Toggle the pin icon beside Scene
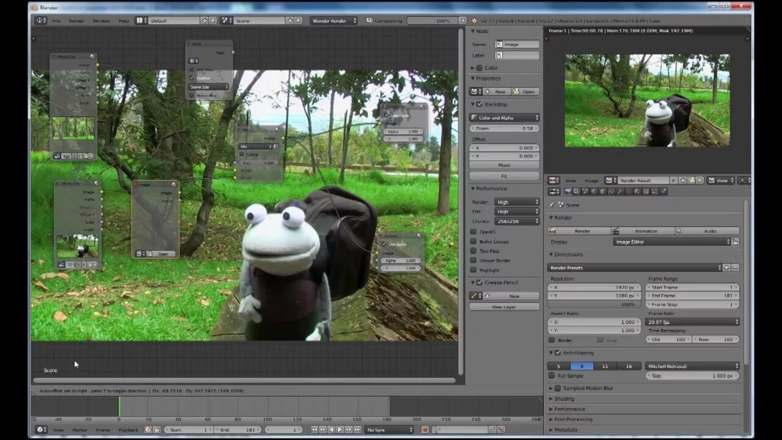This screenshot has height=440, width=782. [x=552, y=205]
